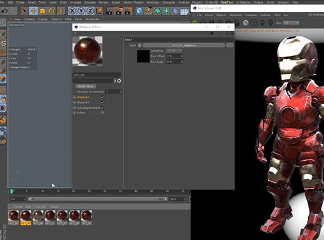The height and width of the screenshot is (240, 324).
Task: Click the OCT_IRY_shader texture button
Action: 184,45
